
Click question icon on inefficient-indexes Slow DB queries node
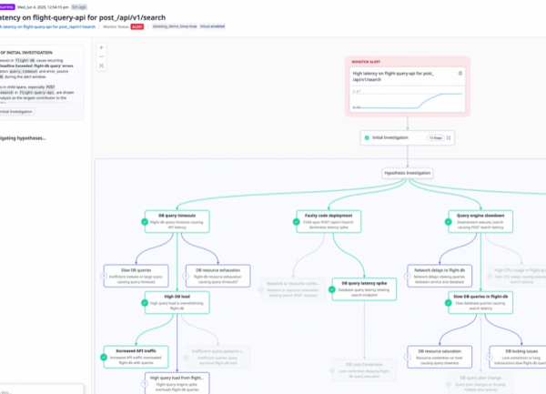[104, 276]
